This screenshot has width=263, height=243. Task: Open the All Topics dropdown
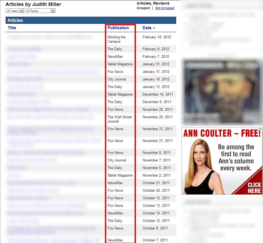40,11
